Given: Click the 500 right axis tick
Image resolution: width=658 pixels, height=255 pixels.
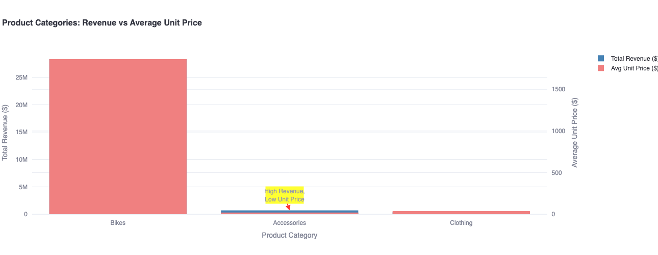Looking at the screenshot, I should pos(557,173).
